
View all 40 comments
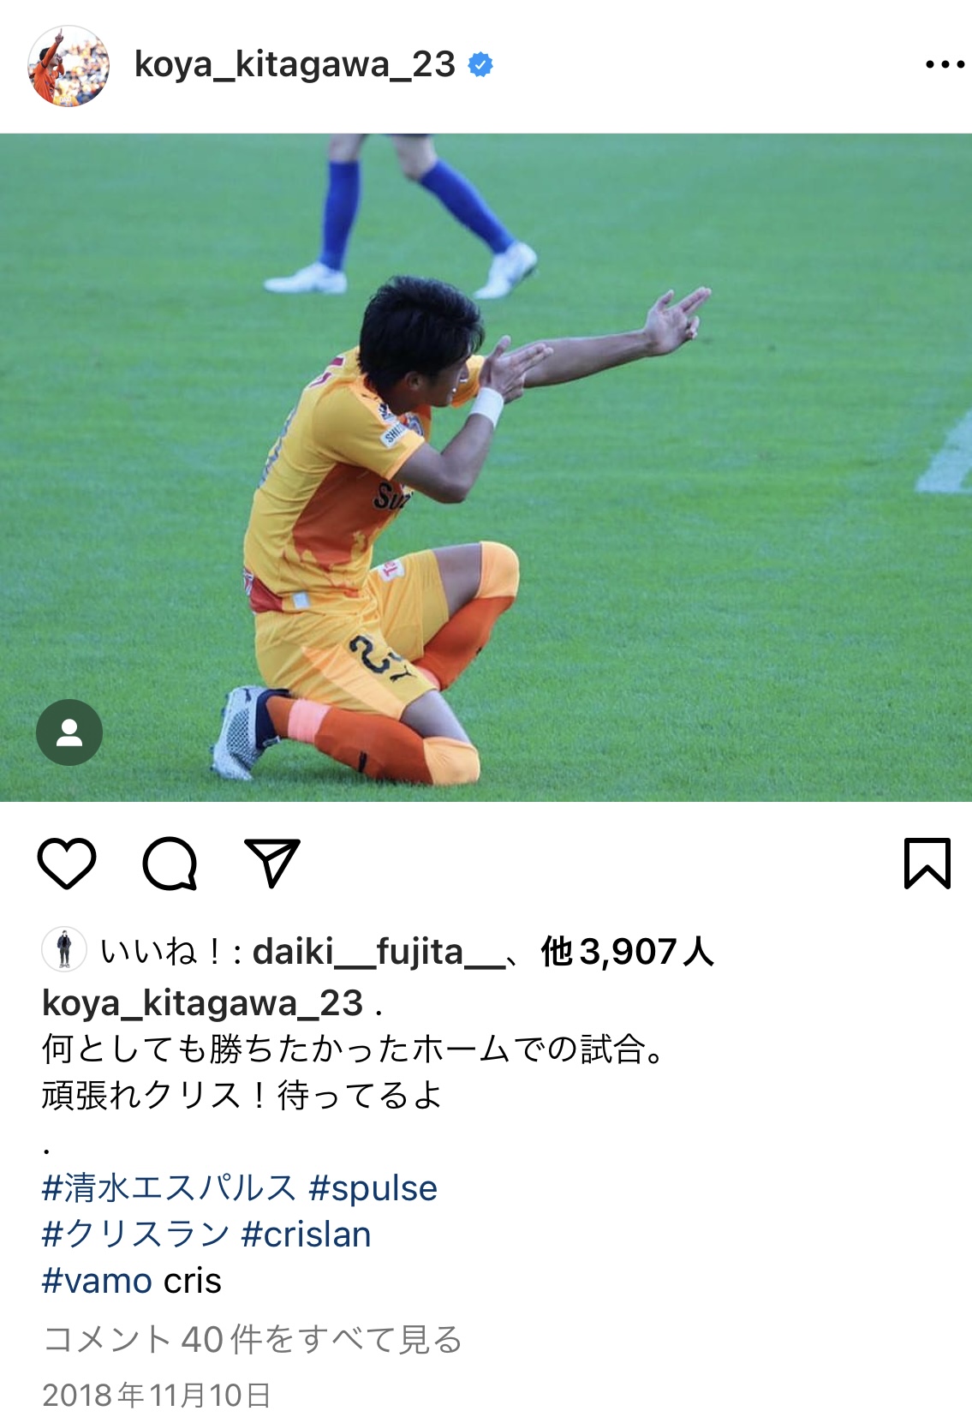(253, 1339)
